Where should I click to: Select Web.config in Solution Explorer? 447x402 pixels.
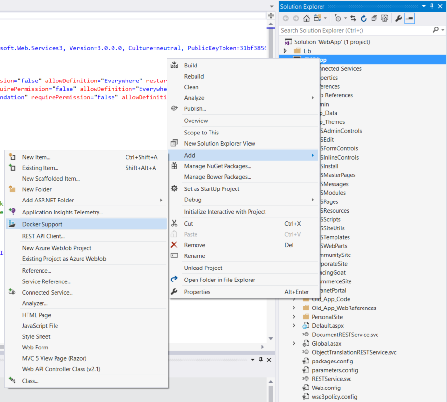point(326,388)
